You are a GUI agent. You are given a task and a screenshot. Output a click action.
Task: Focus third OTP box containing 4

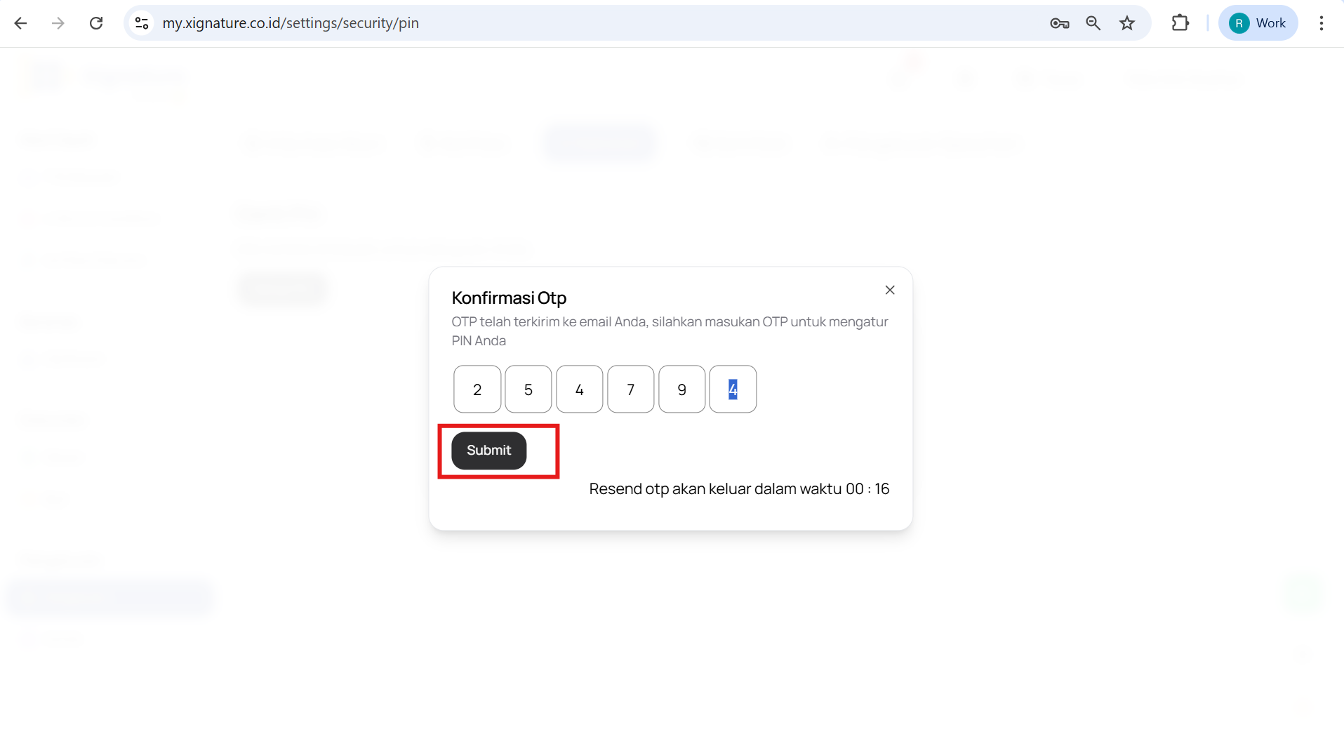click(x=580, y=389)
